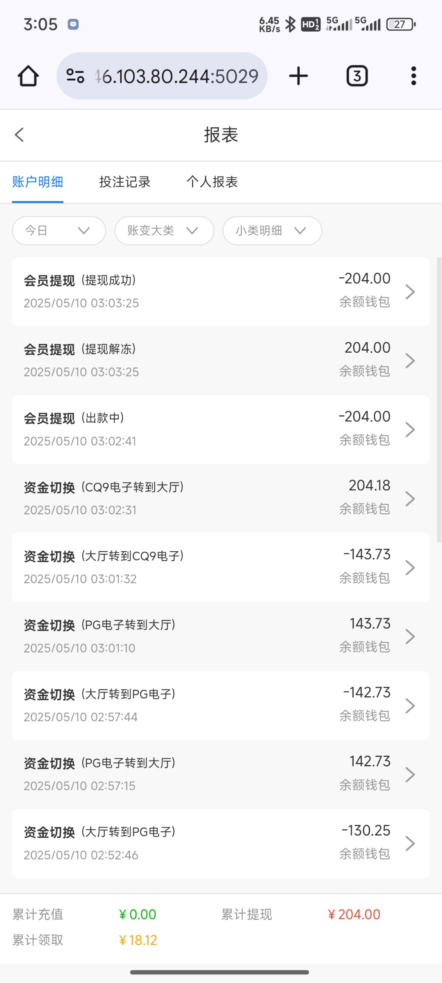Open the browser three-dot menu

click(x=413, y=76)
